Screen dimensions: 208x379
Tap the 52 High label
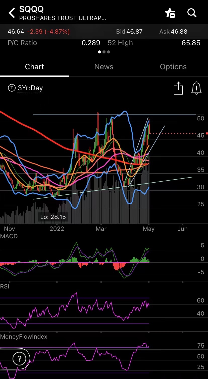click(x=120, y=43)
